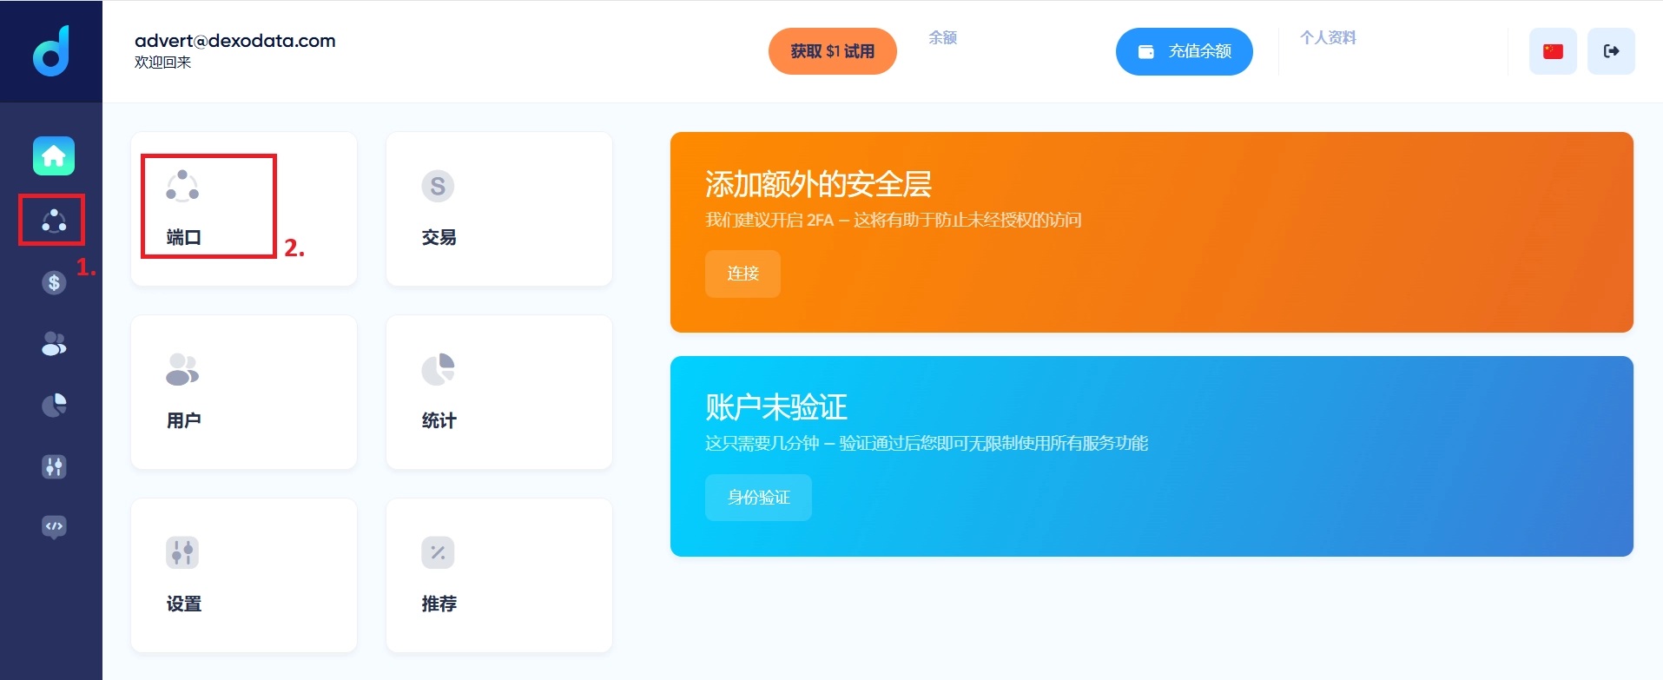Log out using the exit icon

[1611, 51]
